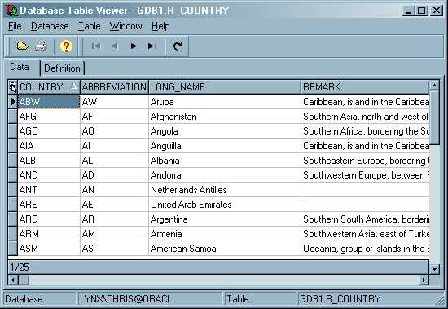Select the row header for ARM
Screen dimensions: 448x309
[x=12, y=234]
